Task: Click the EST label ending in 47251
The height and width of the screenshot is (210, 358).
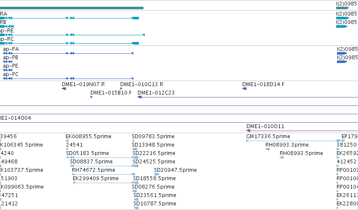Action: [x=9, y=195]
